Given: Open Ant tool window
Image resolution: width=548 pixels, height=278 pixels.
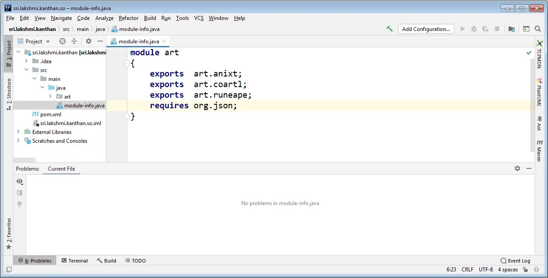Looking at the screenshot, I should (540, 123).
